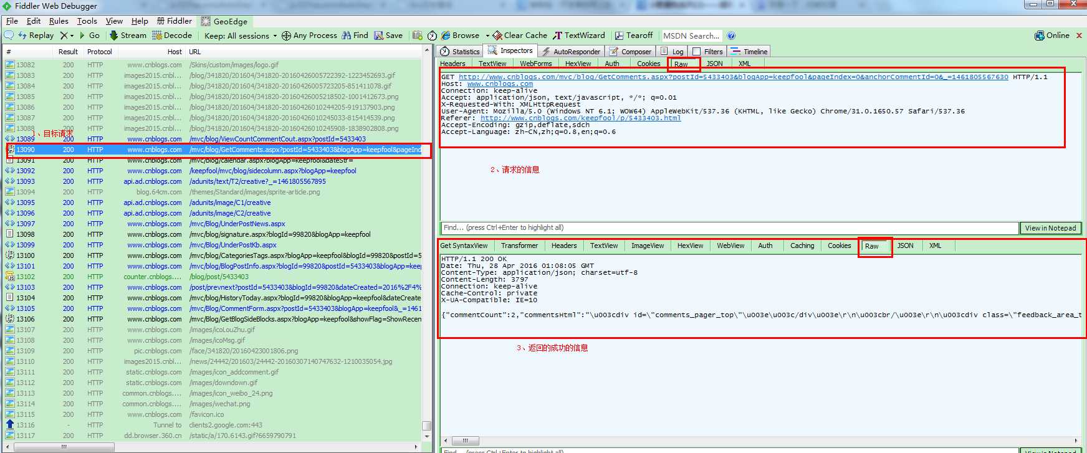
Task: Toggle the Decode option
Action: point(172,36)
